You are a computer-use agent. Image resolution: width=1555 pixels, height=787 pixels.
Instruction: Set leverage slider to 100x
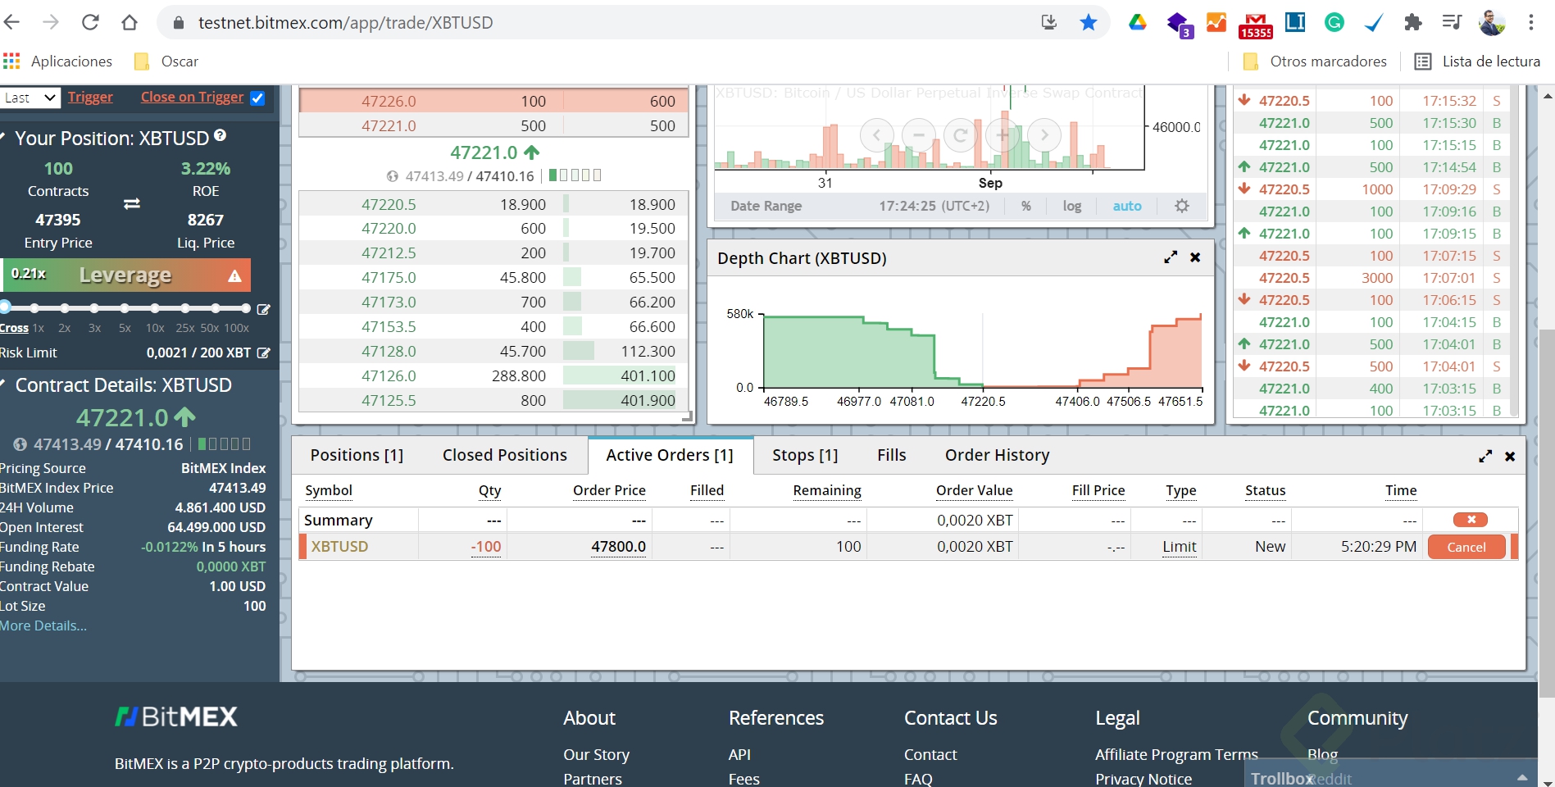tap(245, 308)
